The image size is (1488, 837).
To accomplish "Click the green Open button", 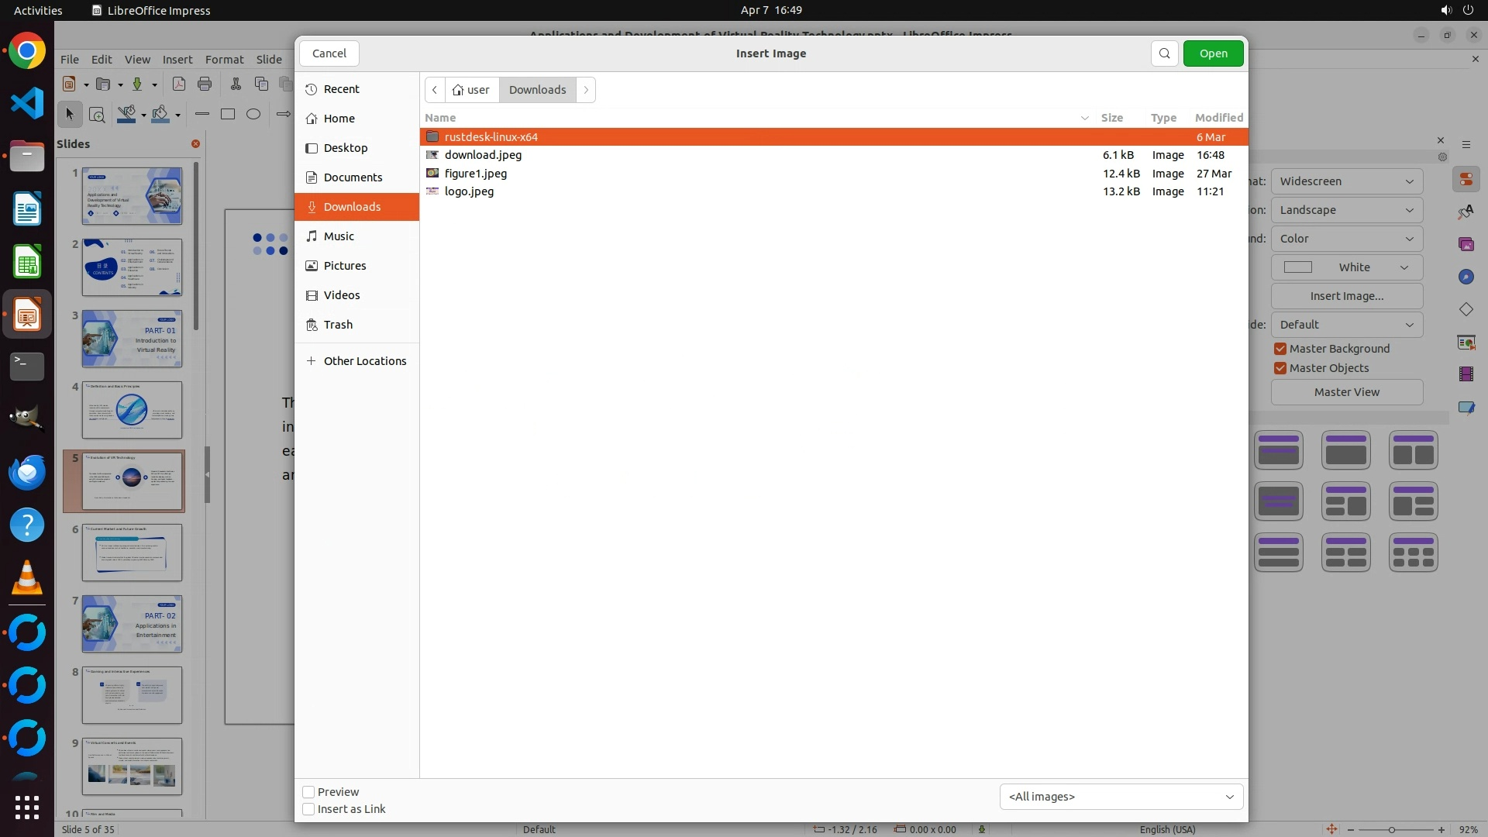I will pyautogui.click(x=1213, y=53).
